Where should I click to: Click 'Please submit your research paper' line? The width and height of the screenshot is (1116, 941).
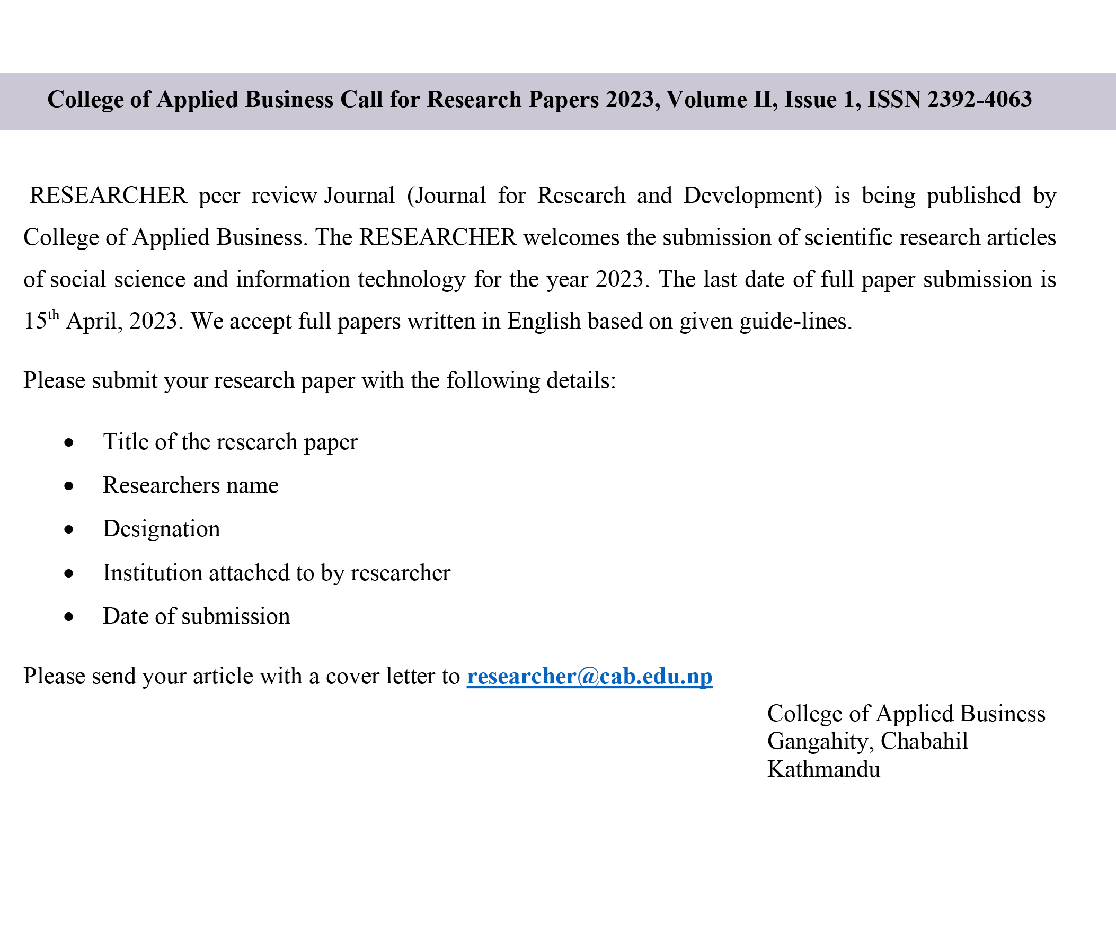[320, 381]
